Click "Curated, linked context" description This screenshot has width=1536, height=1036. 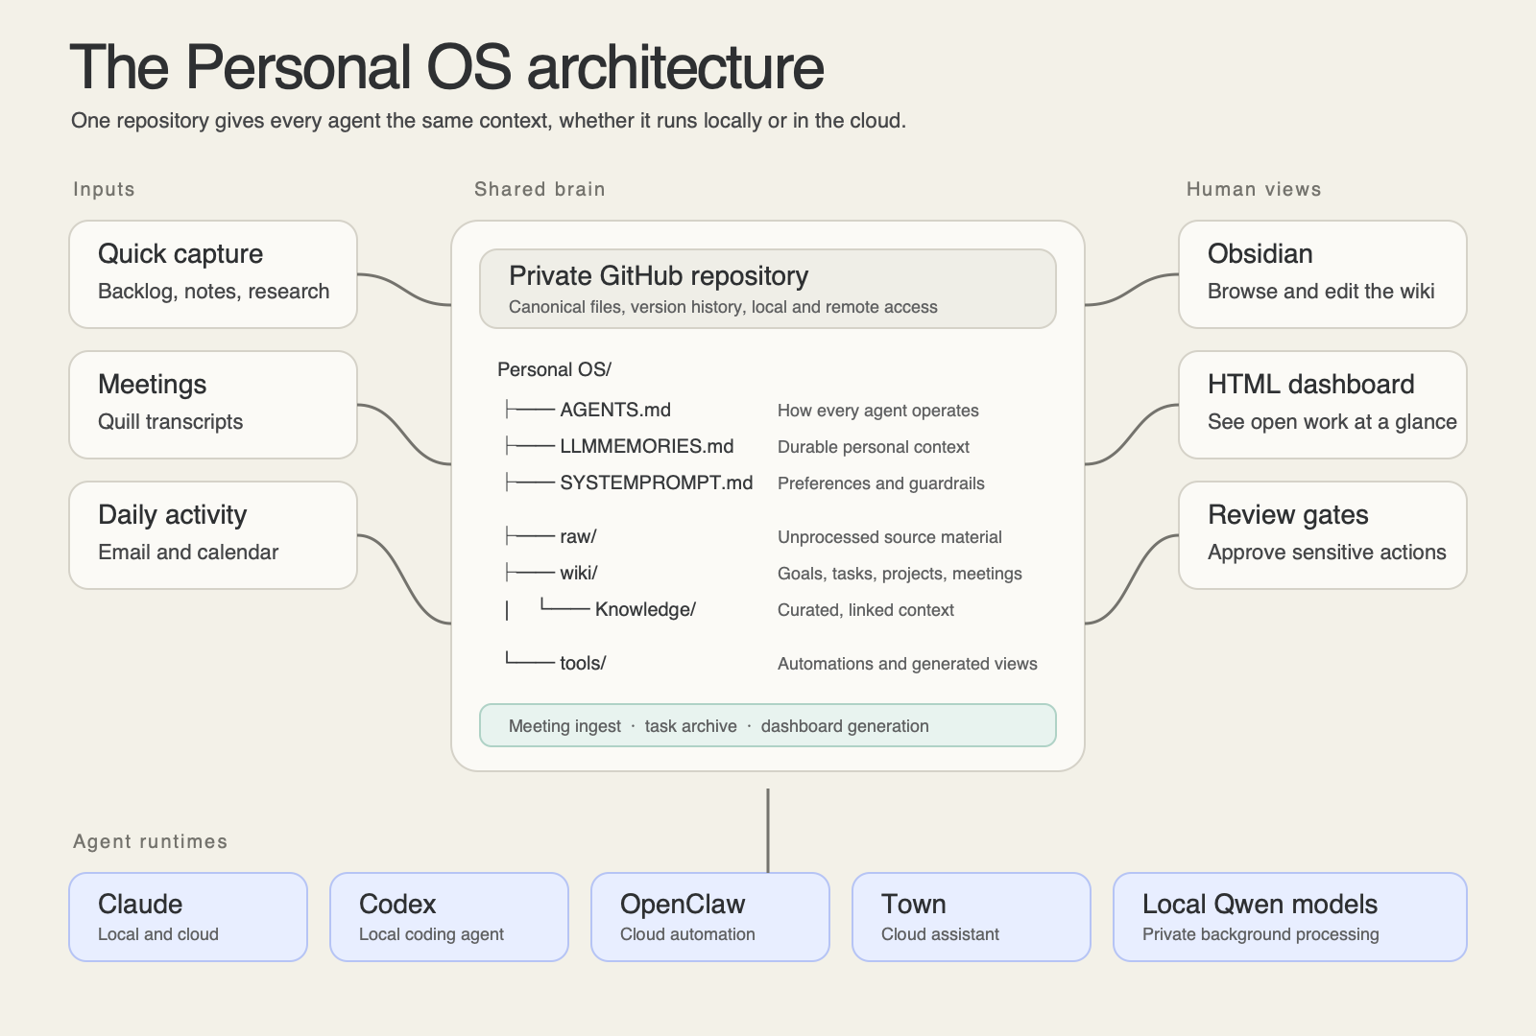coord(866,610)
